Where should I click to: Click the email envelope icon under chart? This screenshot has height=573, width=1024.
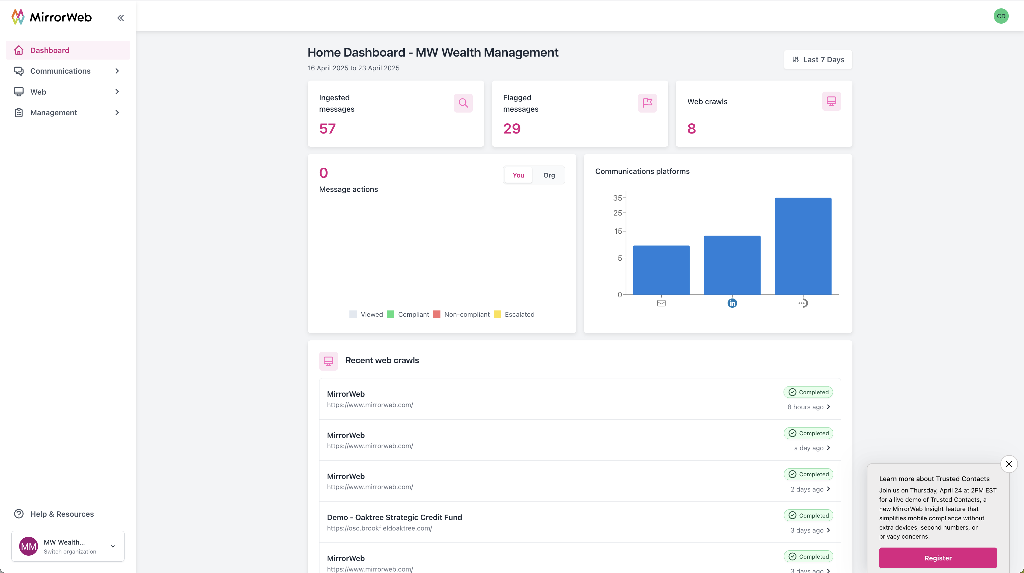coord(661,303)
